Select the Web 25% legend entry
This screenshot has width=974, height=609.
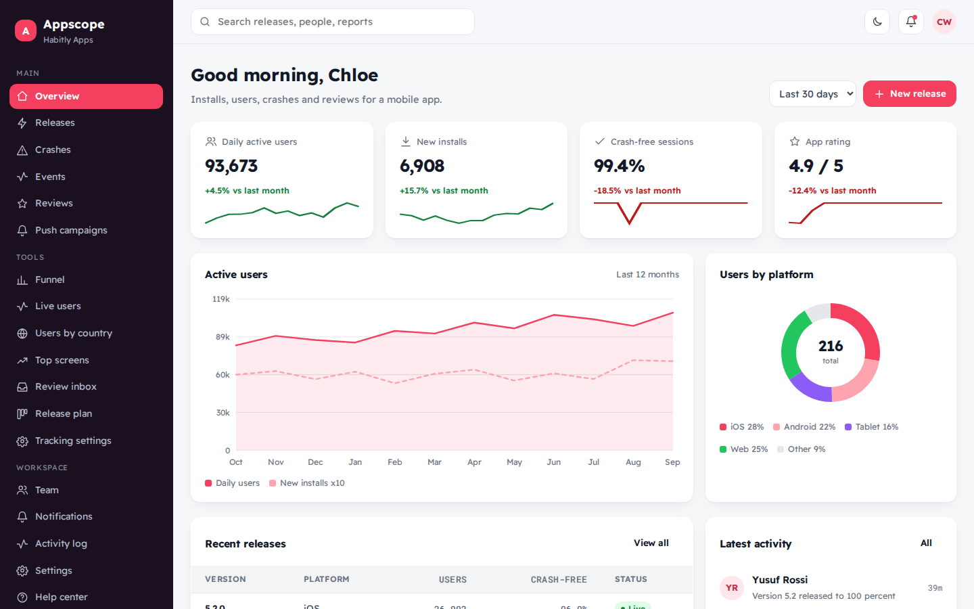point(744,449)
